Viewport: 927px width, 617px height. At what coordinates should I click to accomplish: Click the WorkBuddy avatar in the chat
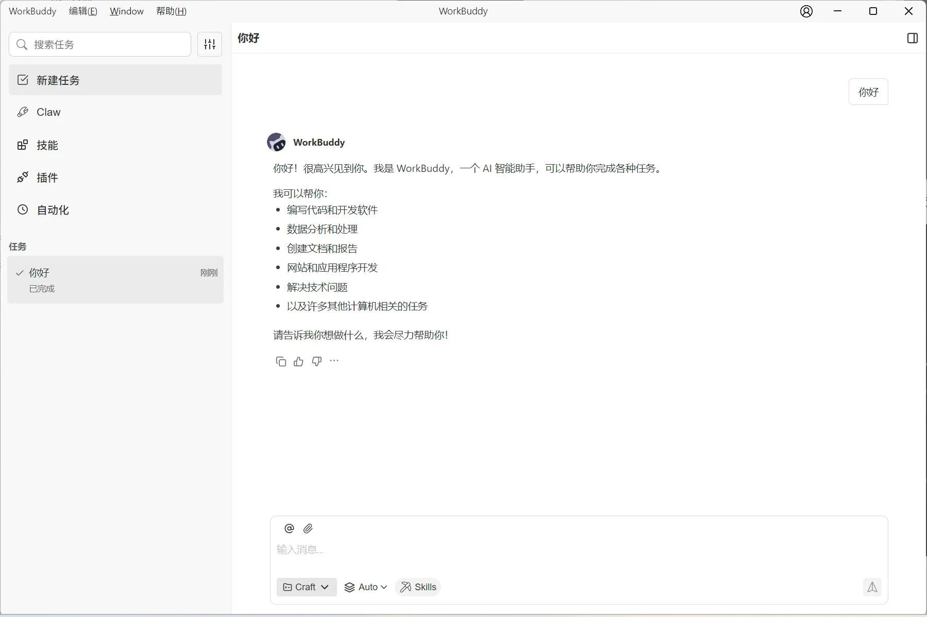[x=277, y=142]
